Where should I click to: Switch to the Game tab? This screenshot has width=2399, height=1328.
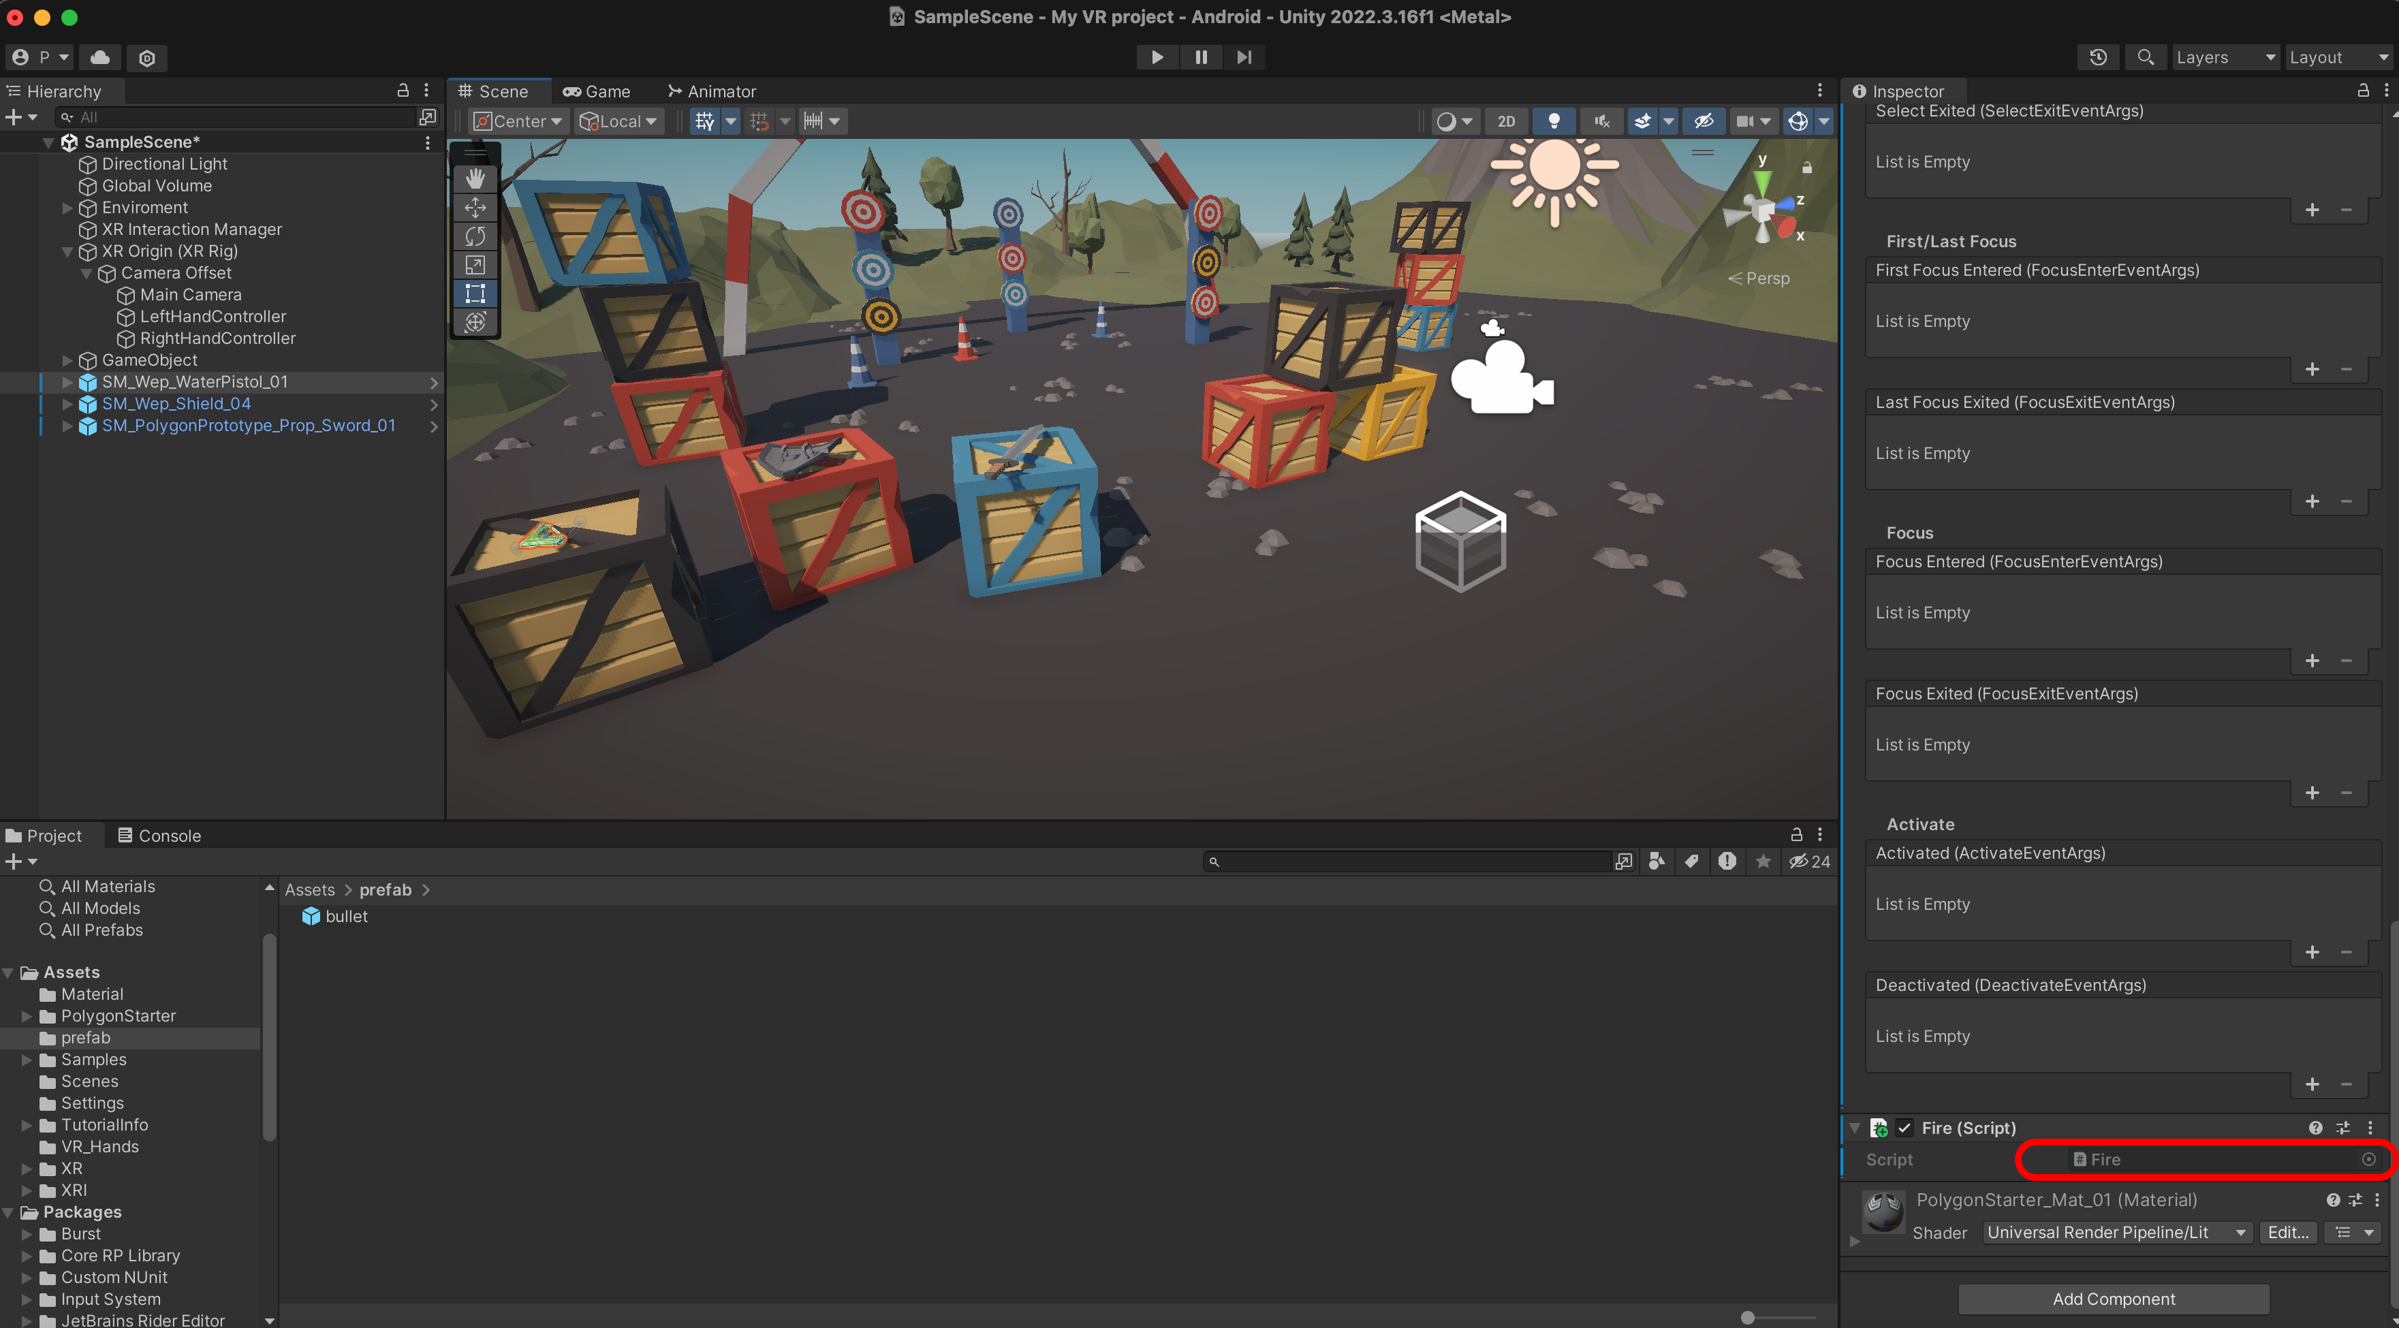pos(597,91)
